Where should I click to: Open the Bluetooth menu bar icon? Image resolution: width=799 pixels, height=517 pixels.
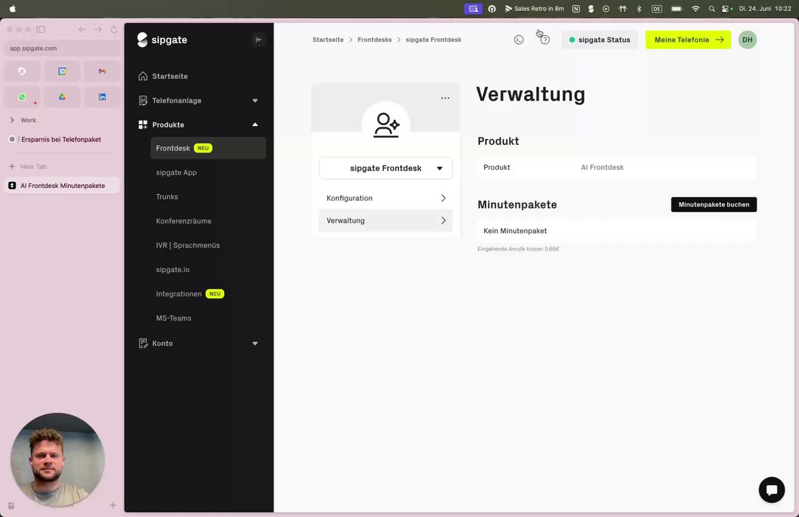click(x=639, y=9)
